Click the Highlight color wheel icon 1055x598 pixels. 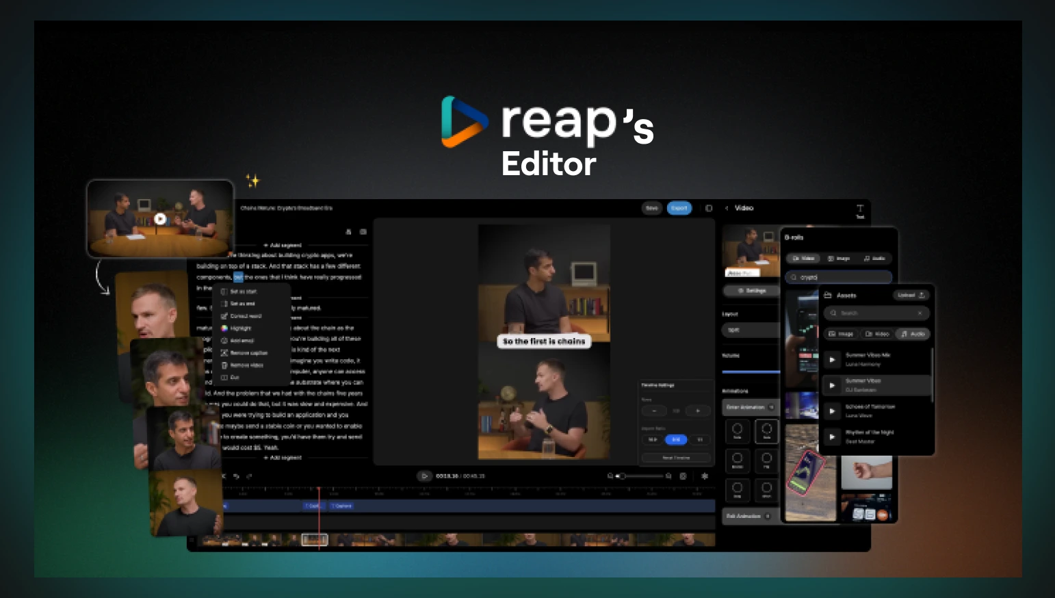pyautogui.click(x=224, y=328)
